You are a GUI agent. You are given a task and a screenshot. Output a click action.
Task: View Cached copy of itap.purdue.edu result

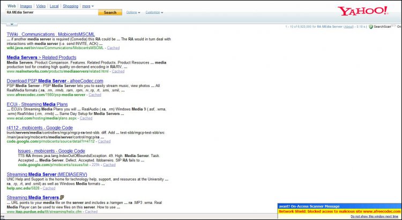point(91,211)
